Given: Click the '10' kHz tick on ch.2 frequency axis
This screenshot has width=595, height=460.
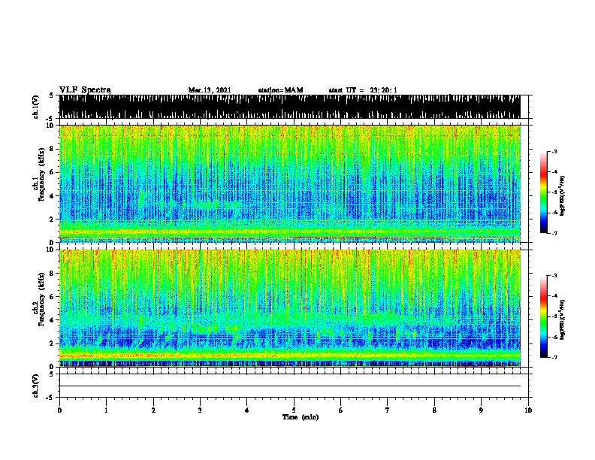Looking at the screenshot, I should pos(50,250).
